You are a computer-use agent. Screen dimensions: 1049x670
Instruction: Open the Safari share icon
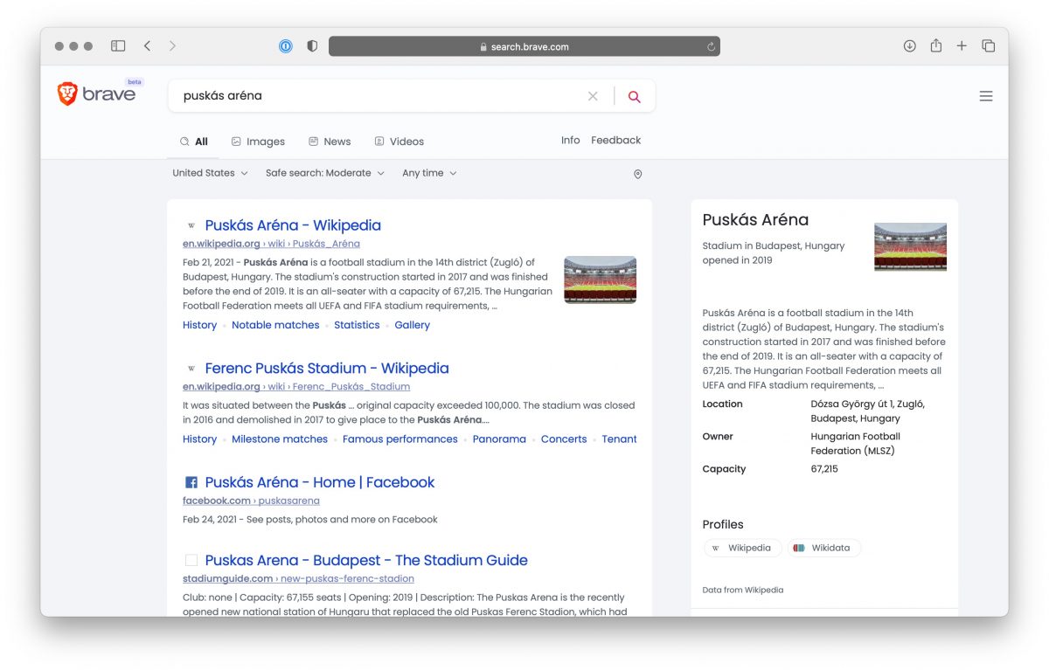pyautogui.click(x=935, y=46)
